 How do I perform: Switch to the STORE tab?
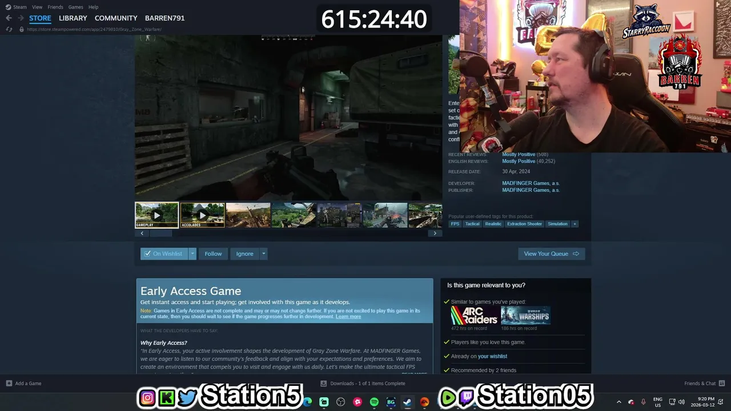[40, 18]
